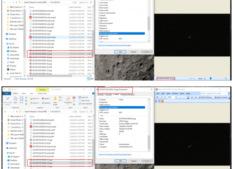Viewport: 235px width, 169px height.
Task: Open Music folder in navigation pane
Action: pyautogui.click(x=11, y=62)
